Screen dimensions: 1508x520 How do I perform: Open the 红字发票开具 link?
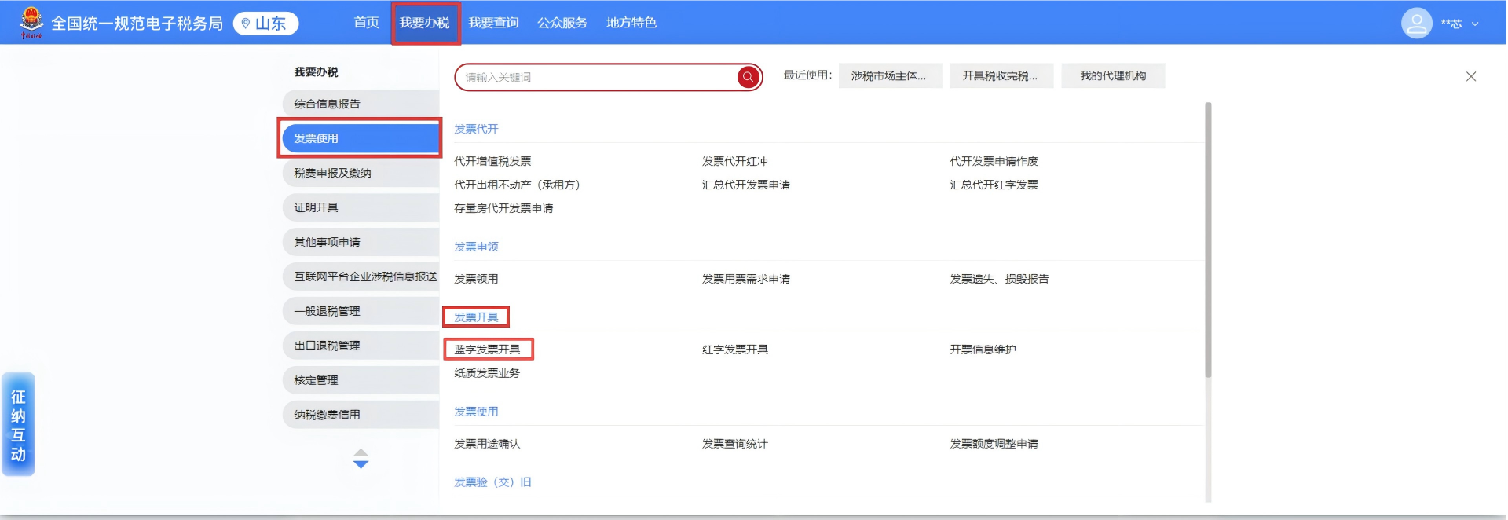(x=734, y=350)
